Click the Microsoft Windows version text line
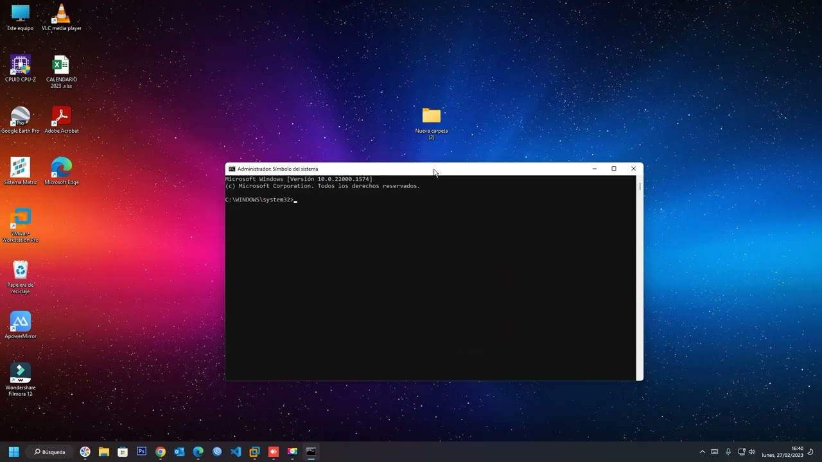 pos(299,179)
